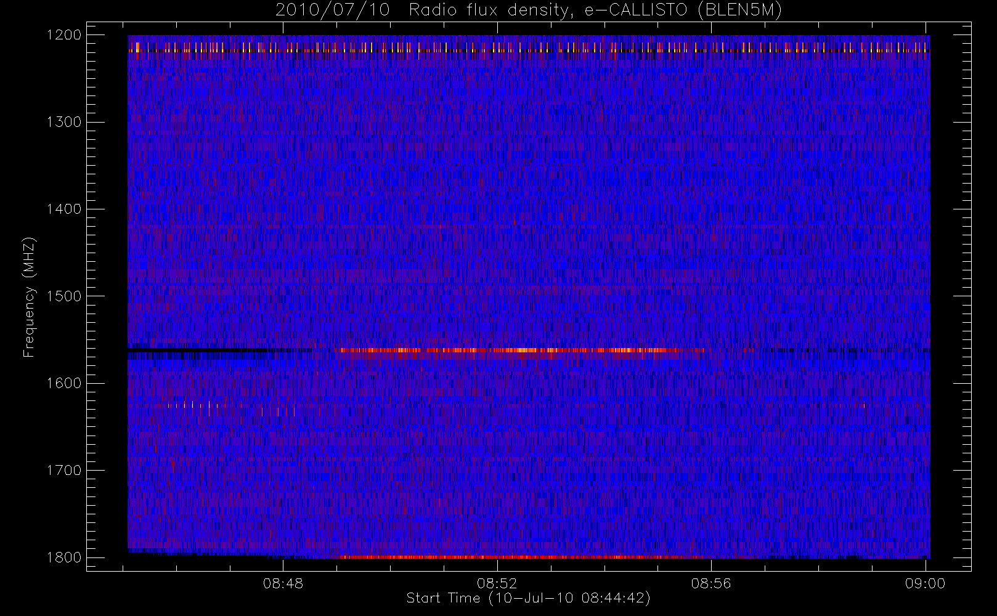This screenshot has width=997, height=616.
Task: Click the 1200 frequency tick label
Action: (x=65, y=34)
